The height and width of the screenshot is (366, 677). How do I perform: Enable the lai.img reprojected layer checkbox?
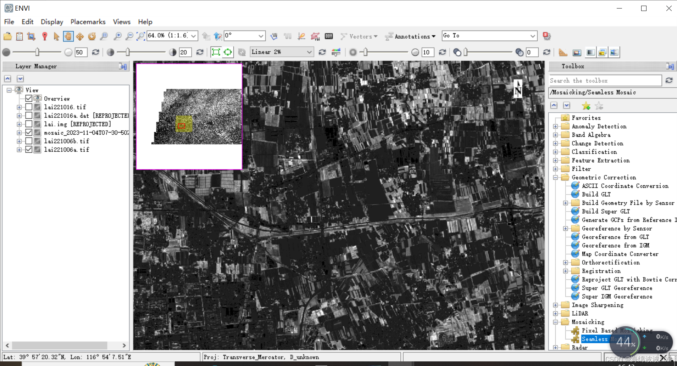(x=29, y=124)
